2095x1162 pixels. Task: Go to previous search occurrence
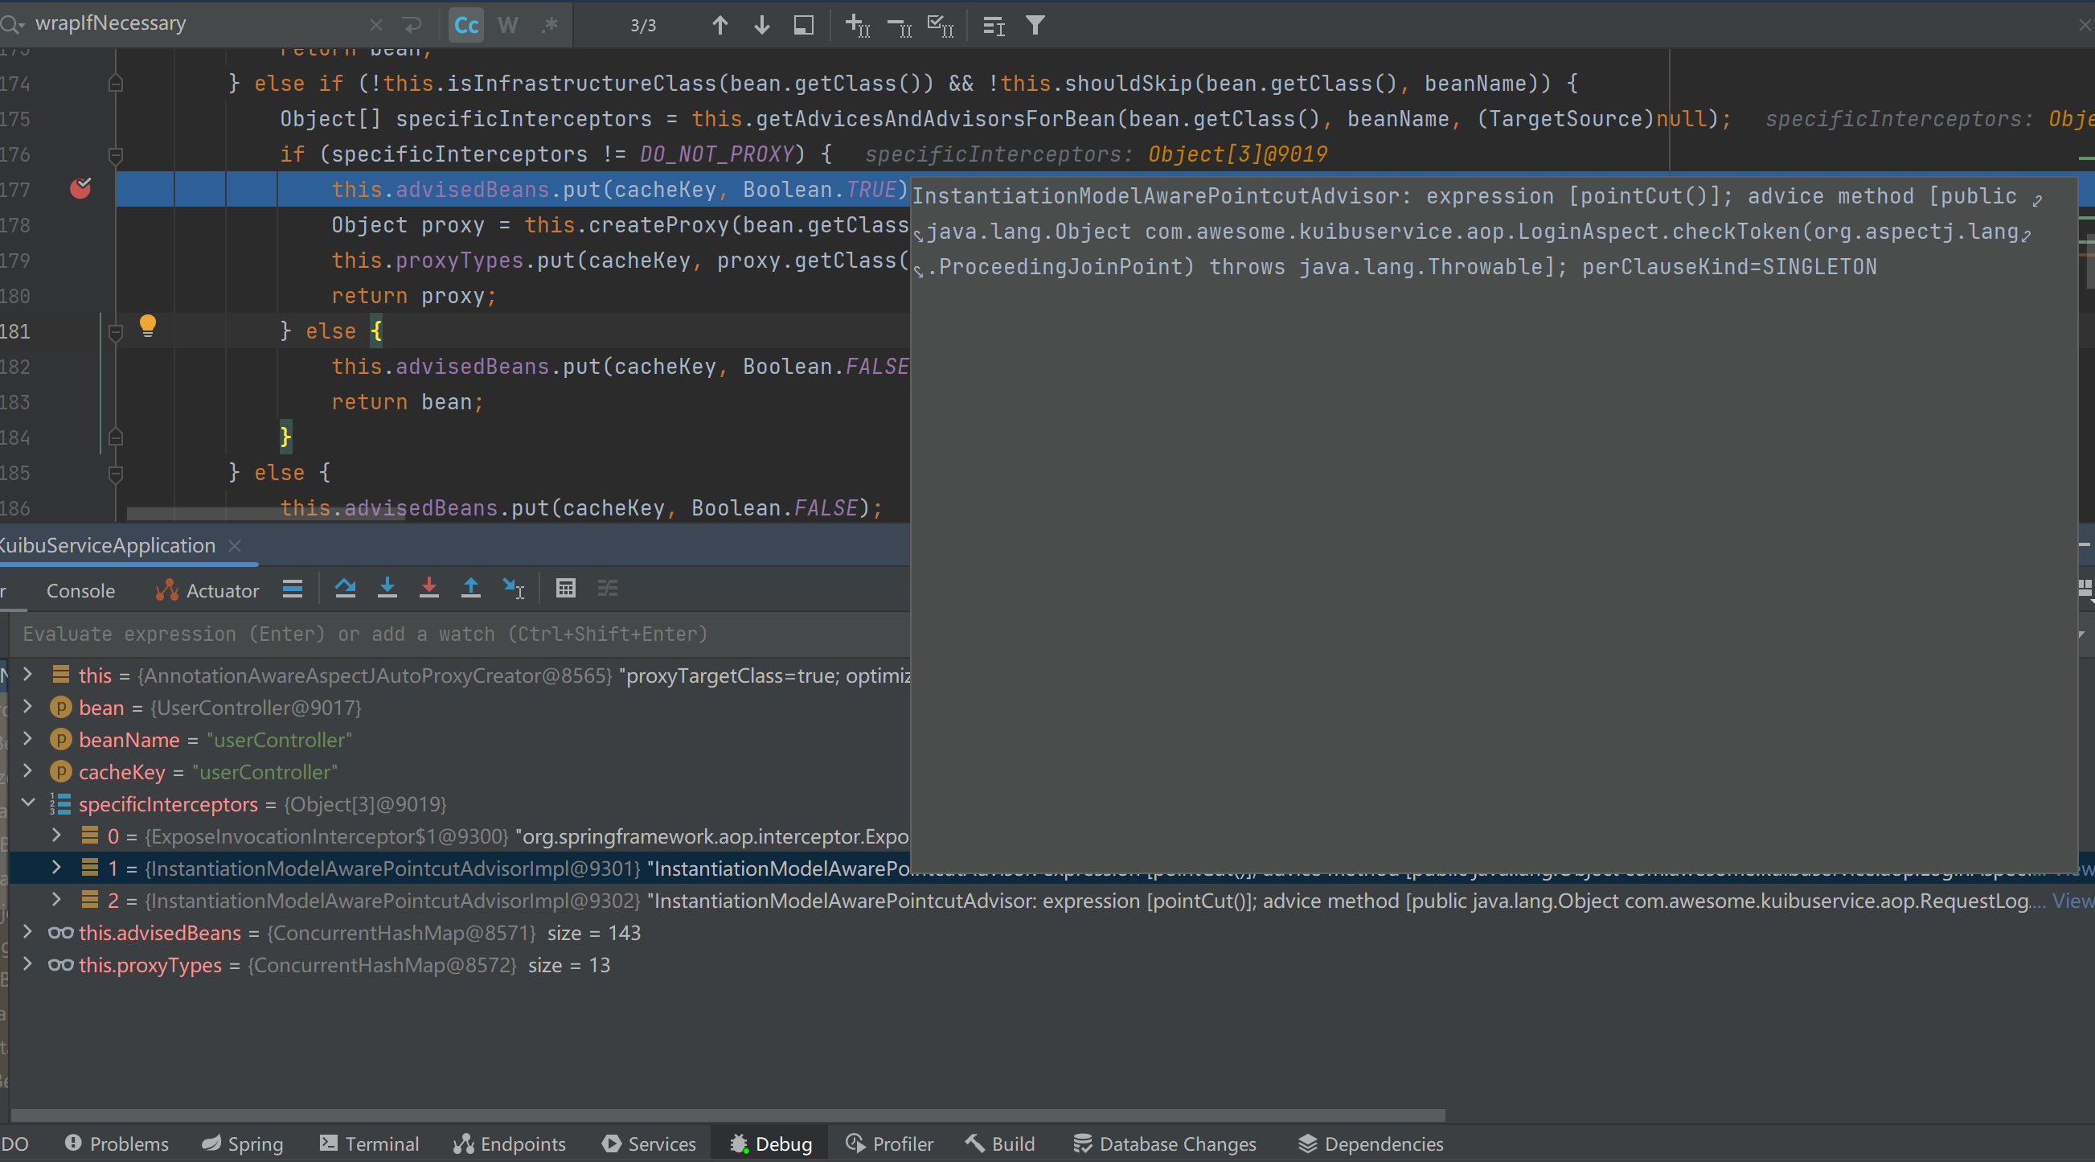pyautogui.click(x=720, y=25)
